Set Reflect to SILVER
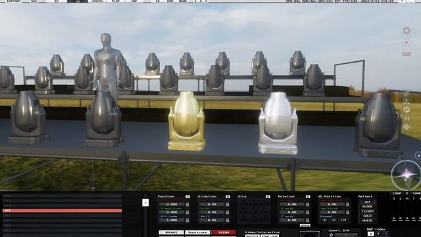The height and width of the screenshot is (237, 421). coord(368,211)
